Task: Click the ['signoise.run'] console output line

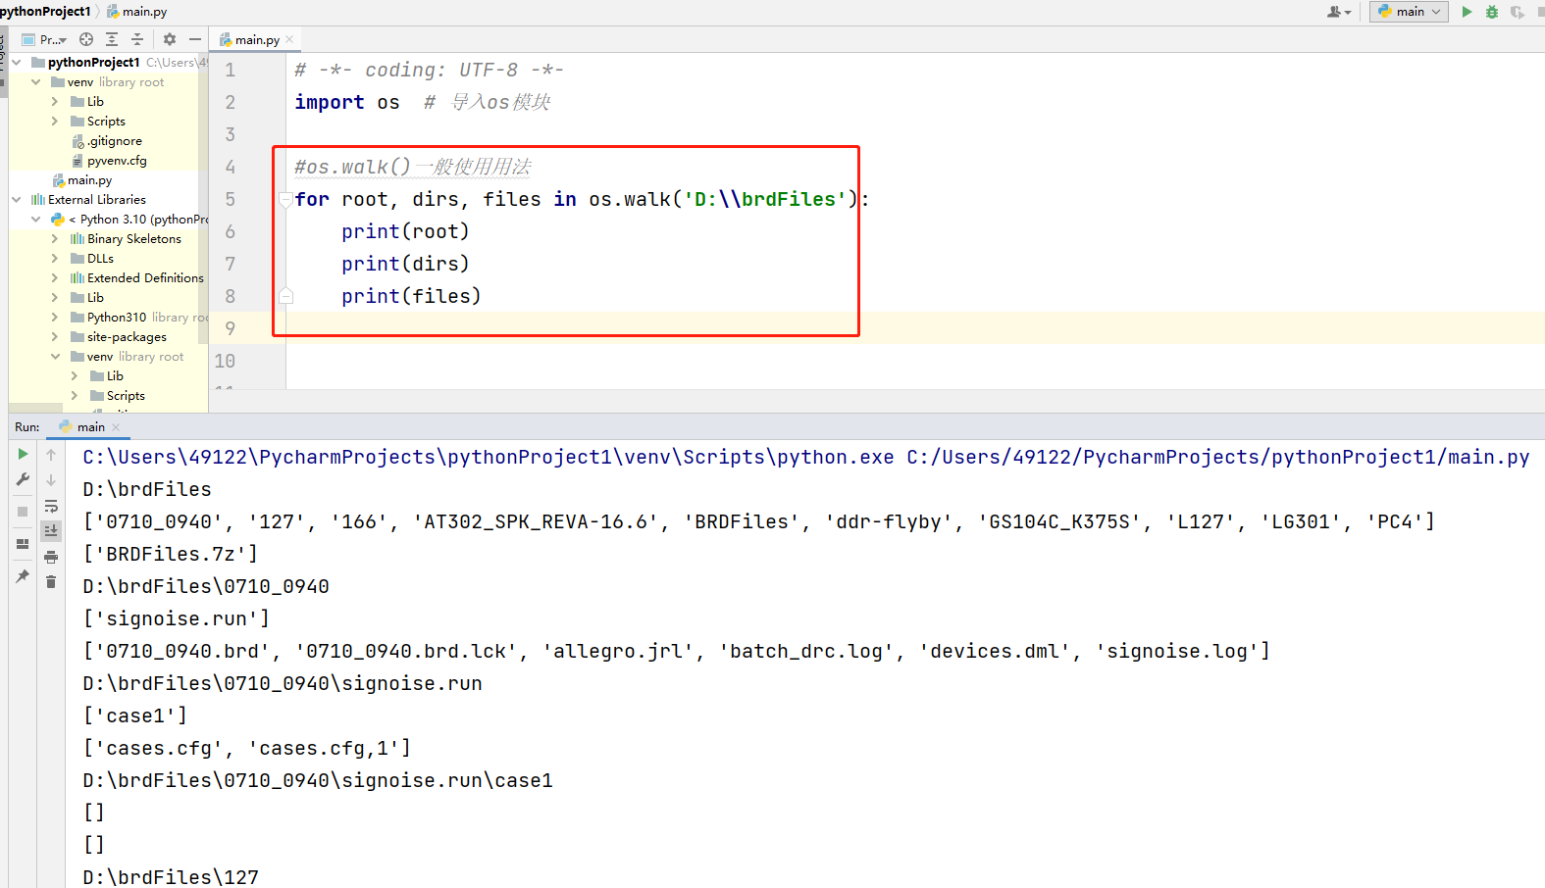Action: click(177, 618)
